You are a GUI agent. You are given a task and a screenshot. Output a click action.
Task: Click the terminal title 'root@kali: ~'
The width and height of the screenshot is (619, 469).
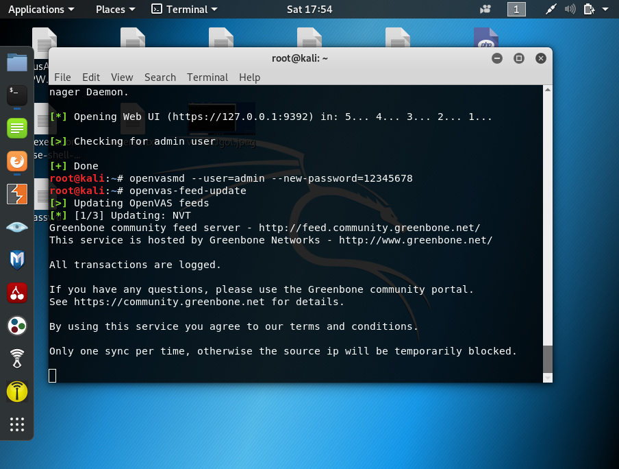(x=300, y=58)
